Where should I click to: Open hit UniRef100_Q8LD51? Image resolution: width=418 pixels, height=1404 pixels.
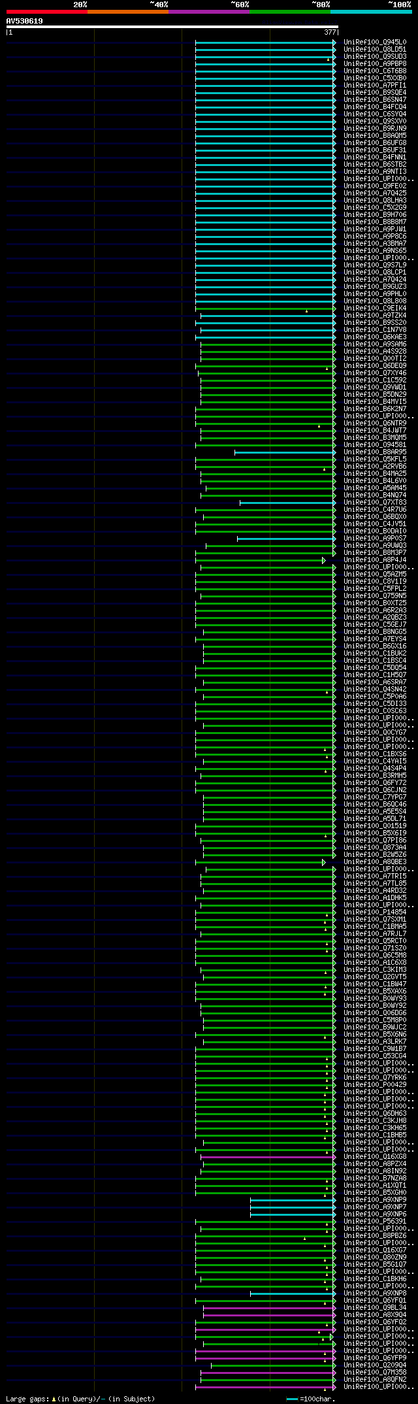click(375, 49)
